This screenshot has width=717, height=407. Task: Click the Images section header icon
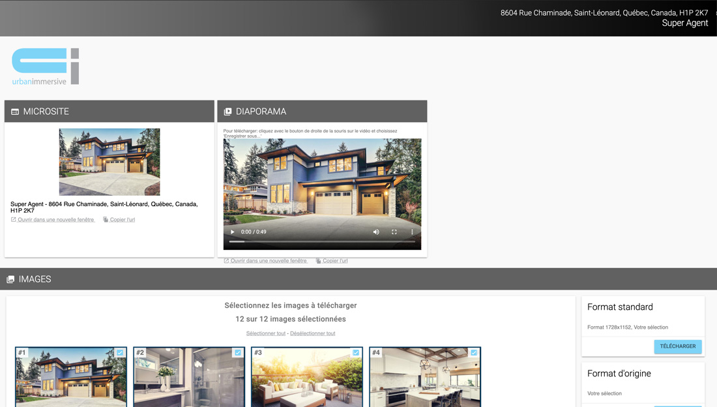coord(10,279)
